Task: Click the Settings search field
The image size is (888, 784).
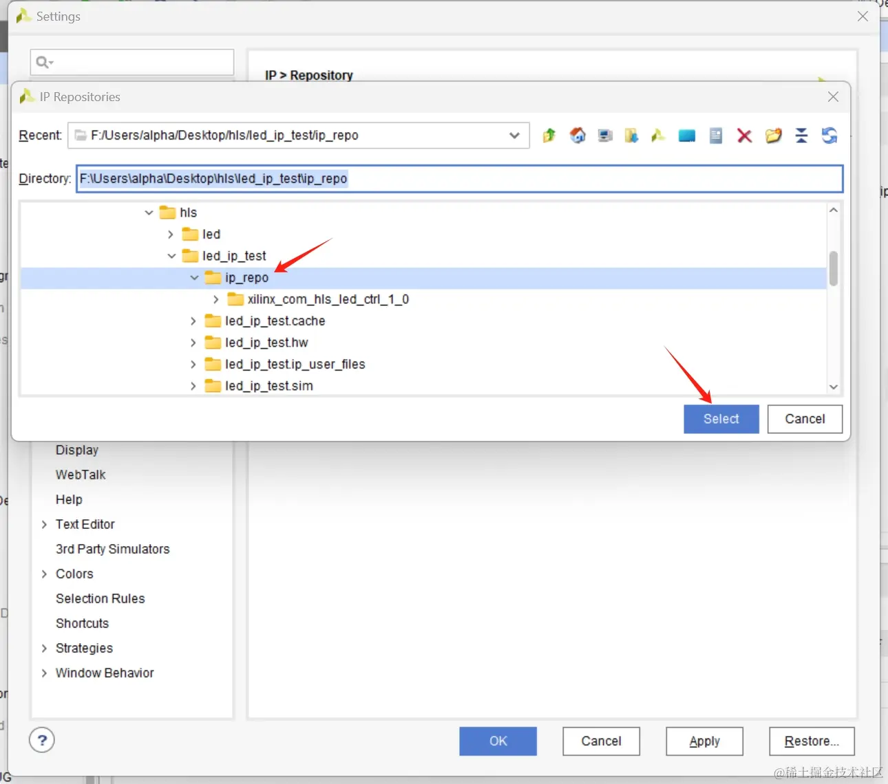Action: pos(132,62)
